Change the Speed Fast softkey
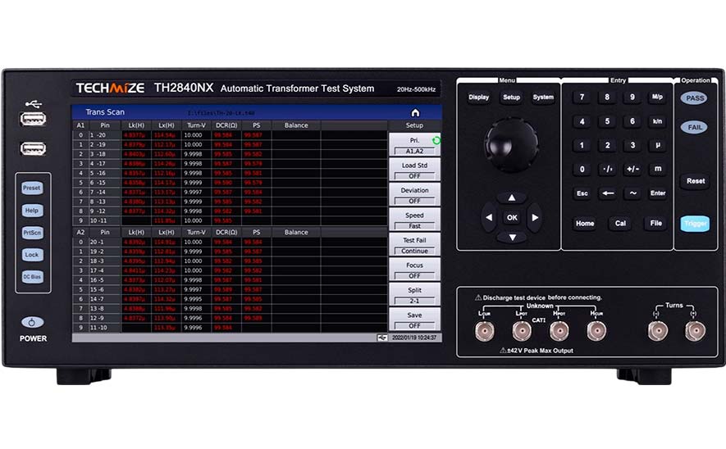Screen dimensions: 726x449 [414, 220]
